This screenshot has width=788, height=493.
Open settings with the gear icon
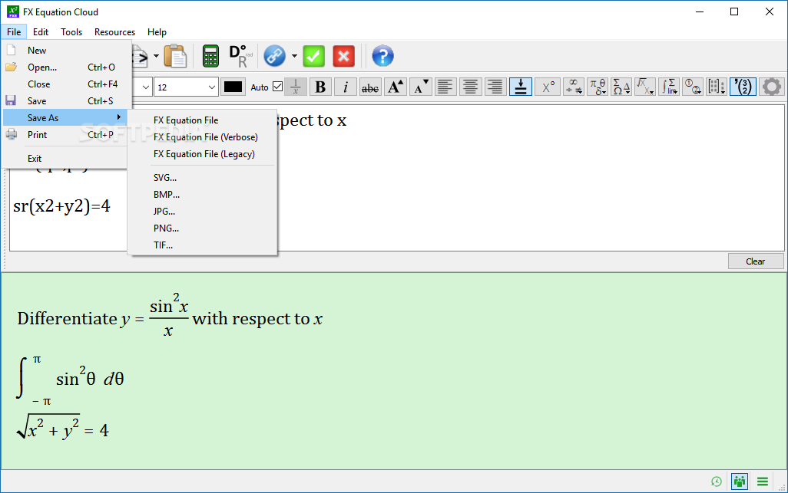click(772, 87)
